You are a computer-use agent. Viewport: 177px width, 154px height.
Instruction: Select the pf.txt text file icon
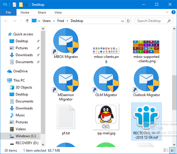(x=66, y=117)
